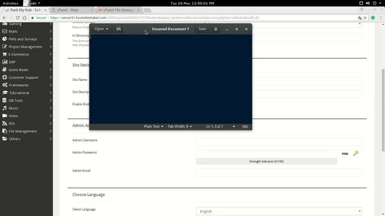Open the Gaming category icon in sidebar
The image size is (385, 216).
coord(4,24)
